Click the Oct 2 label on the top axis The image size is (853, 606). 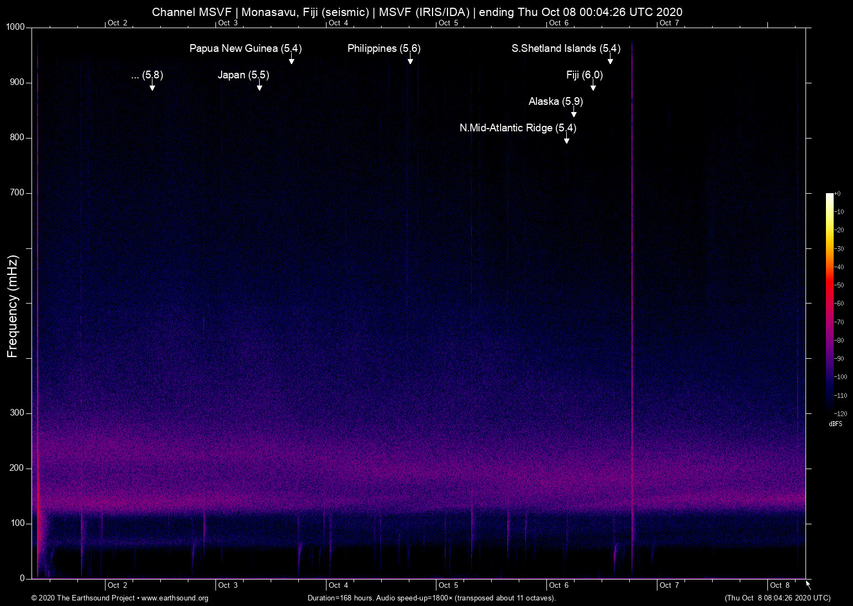click(117, 23)
